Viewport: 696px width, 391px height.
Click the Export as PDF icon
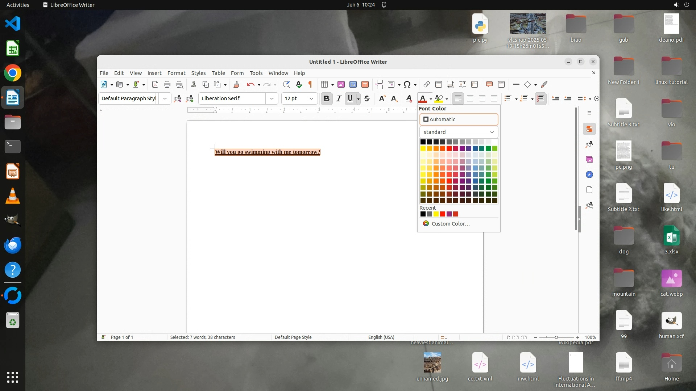(x=155, y=84)
